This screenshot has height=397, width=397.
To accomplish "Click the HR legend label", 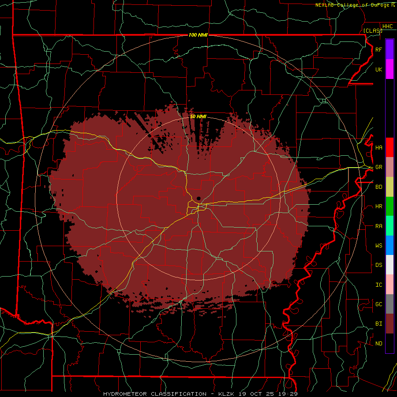I will (378, 206).
